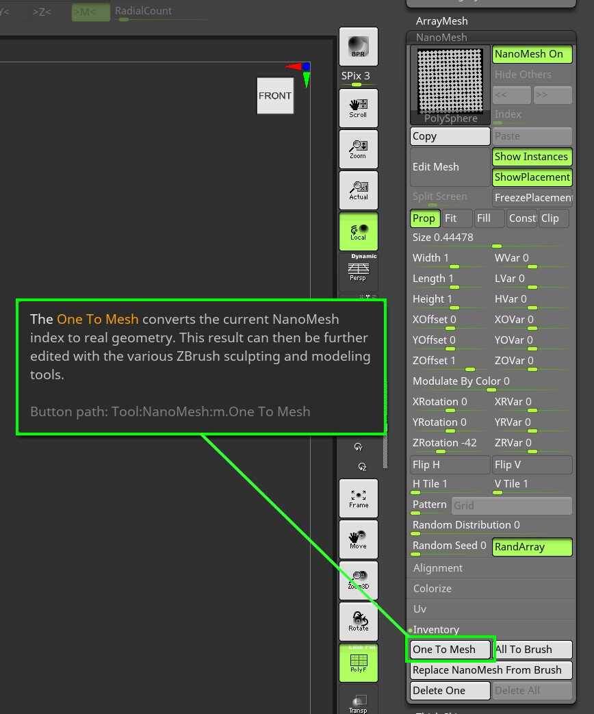Image resolution: width=594 pixels, height=714 pixels.
Task: Select Prop alignment mode
Action: coord(425,218)
